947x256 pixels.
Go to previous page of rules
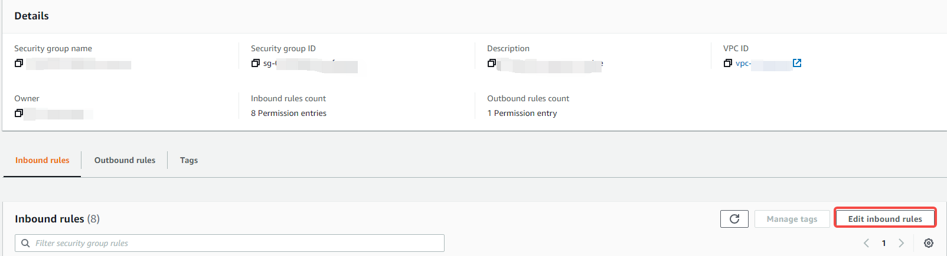point(866,243)
